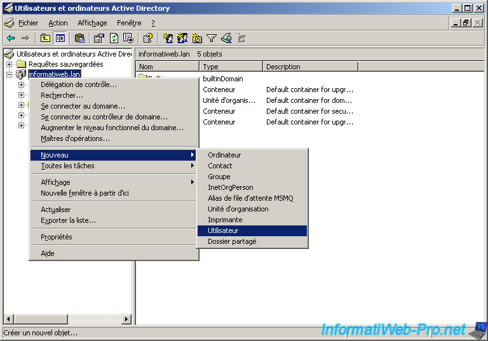The width and height of the screenshot is (488, 341).
Task: Click the tree pane scrollbar right arrow
Action: (x=126, y=319)
